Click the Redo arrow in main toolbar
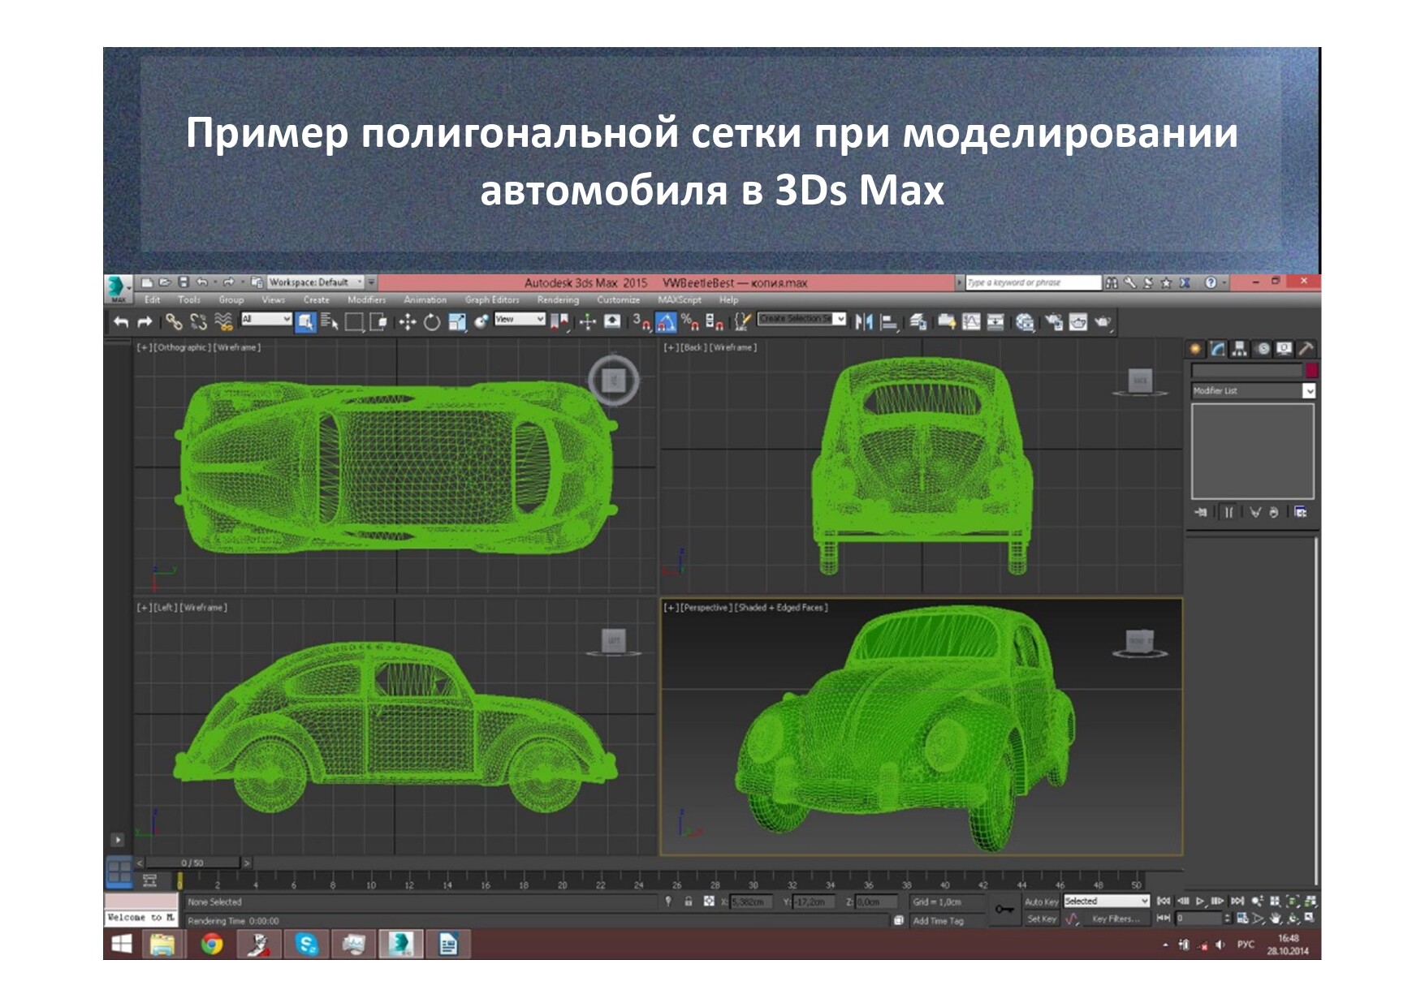 click(x=145, y=322)
